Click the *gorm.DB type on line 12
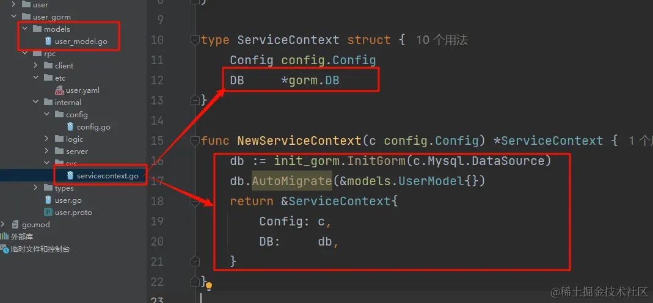Viewport: 653px width, 303px height. (310, 80)
